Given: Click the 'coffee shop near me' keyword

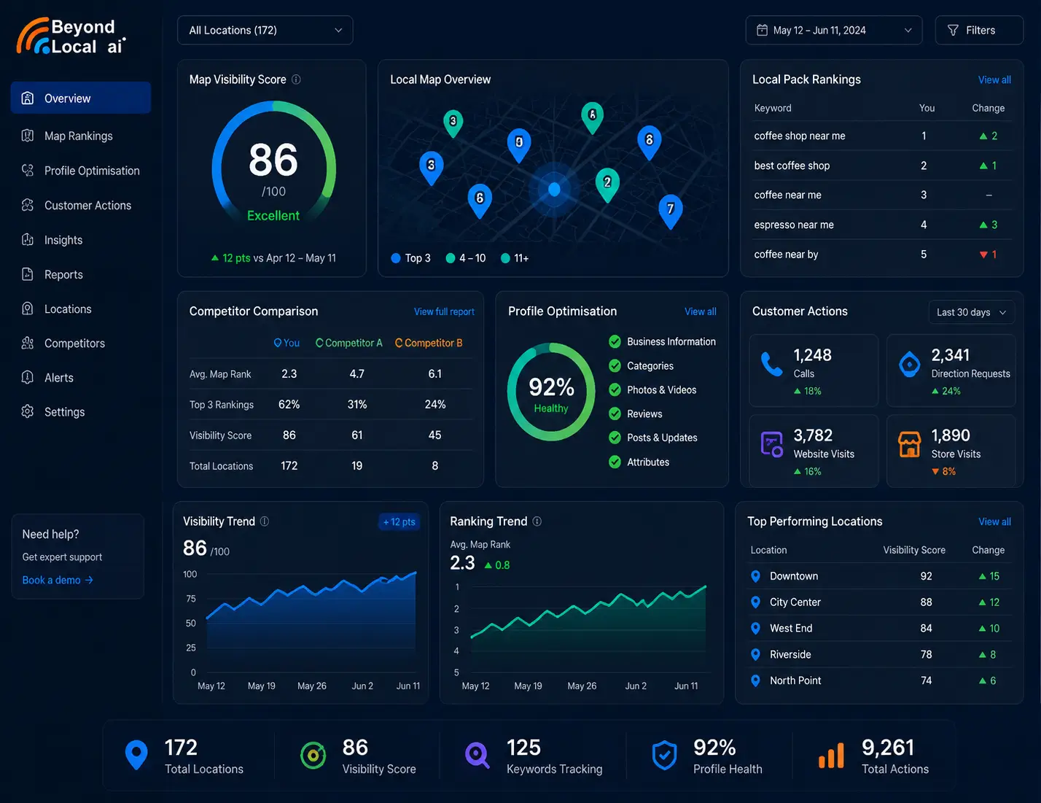Looking at the screenshot, I should point(800,136).
